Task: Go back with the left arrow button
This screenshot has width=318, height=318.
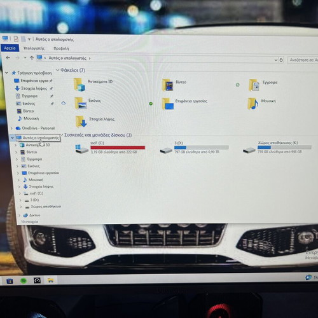Action: [8, 58]
